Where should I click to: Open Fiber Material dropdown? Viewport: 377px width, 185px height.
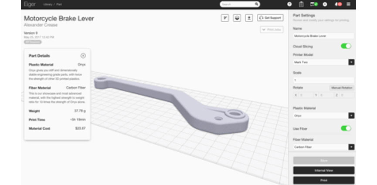pos(323,147)
